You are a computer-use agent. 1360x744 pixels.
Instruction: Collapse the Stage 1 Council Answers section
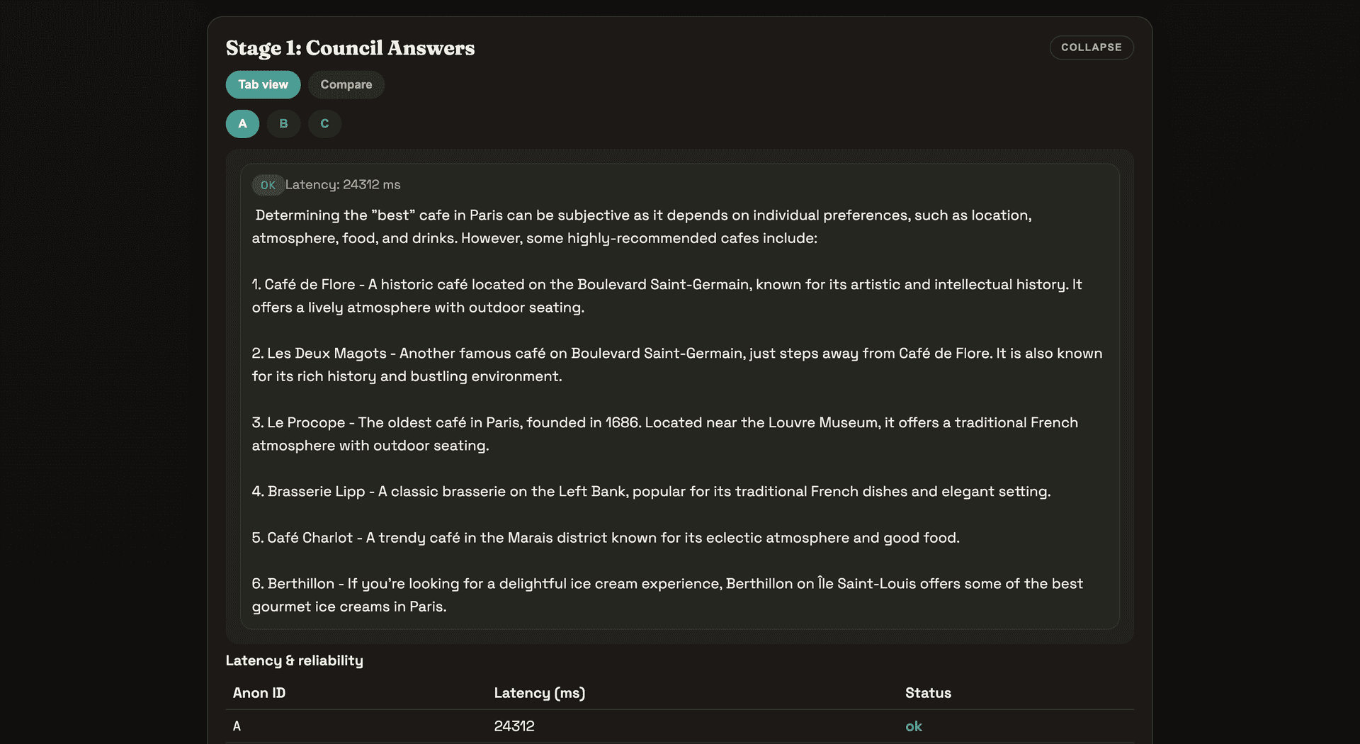click(x=1091, y=47)
